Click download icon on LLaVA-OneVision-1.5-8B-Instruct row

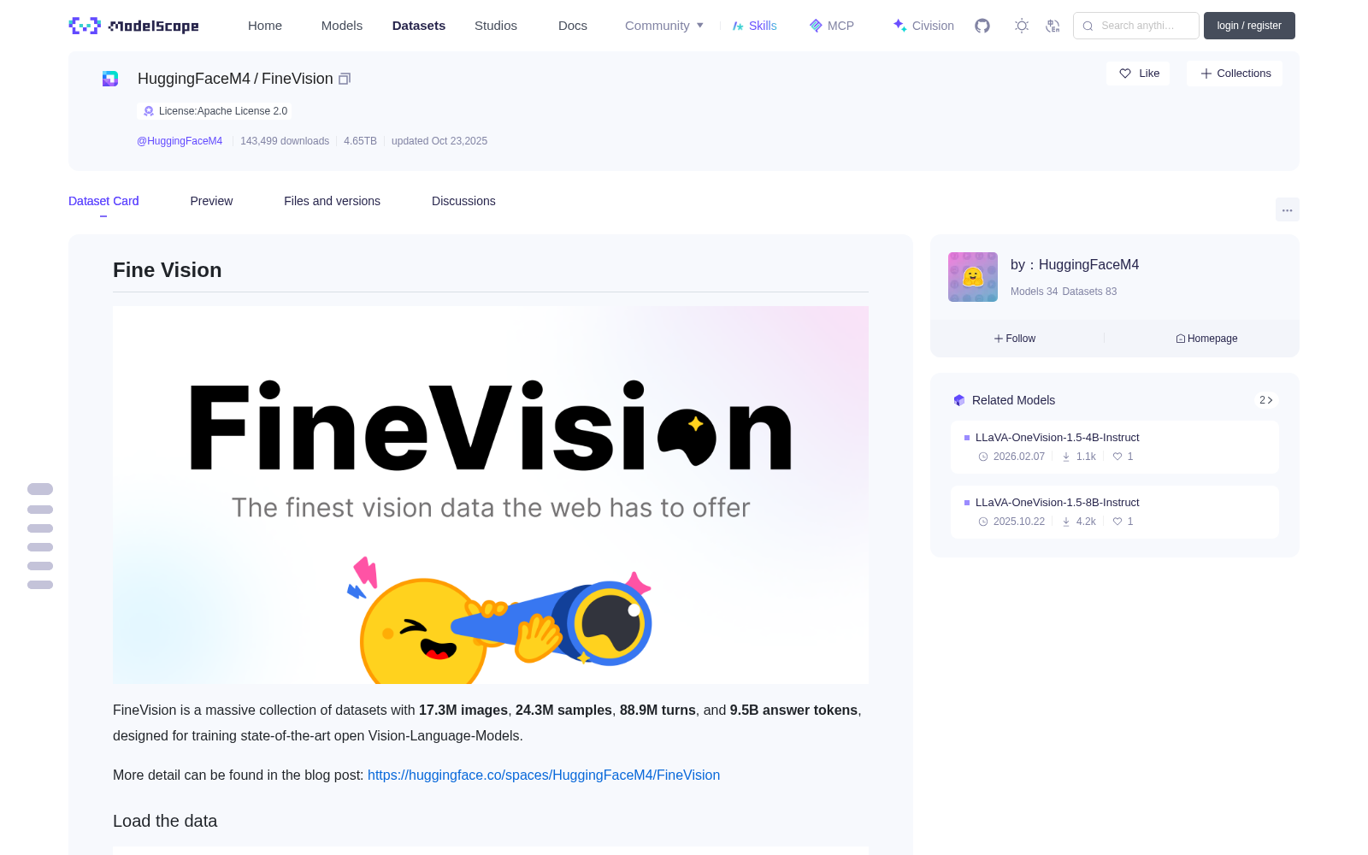(x=1066, y=522)
